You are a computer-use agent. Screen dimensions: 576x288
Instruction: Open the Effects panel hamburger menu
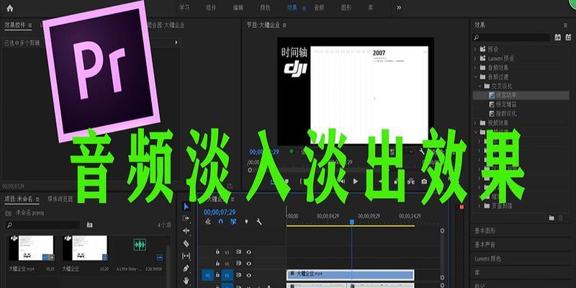565,25
